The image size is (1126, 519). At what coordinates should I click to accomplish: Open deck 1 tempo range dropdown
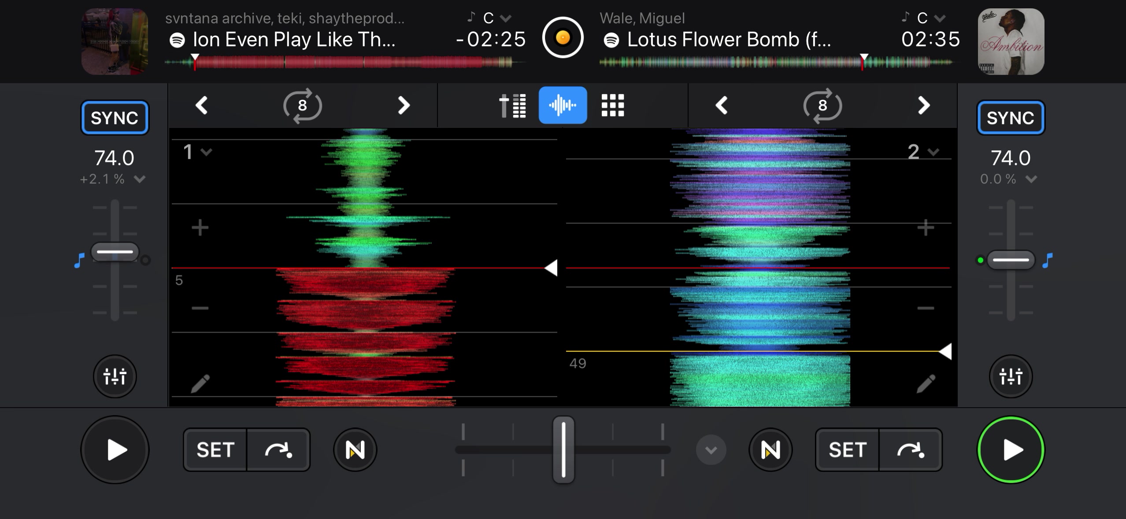point(140,179)
